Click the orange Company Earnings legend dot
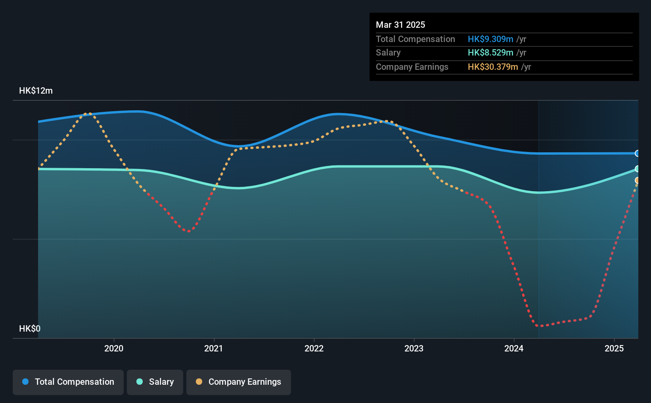651x403 pixels. [x=199, y=382]
